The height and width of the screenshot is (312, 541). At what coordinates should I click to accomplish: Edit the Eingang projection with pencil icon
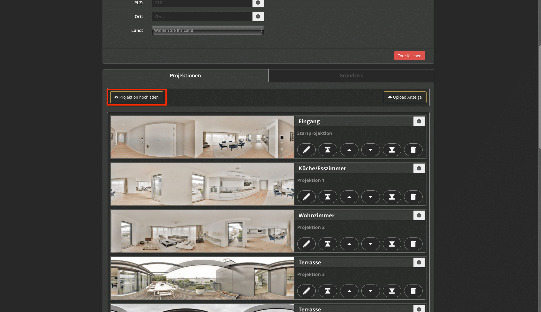[306, 150]
